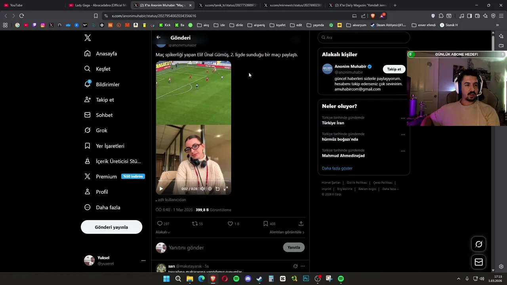The image size is (507, 285).
Task: Click the Yanıtla button
Action: pos(294,247)
